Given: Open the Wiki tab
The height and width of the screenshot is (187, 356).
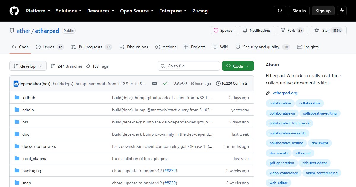Looking at the screenshot, I should (220, 47).
